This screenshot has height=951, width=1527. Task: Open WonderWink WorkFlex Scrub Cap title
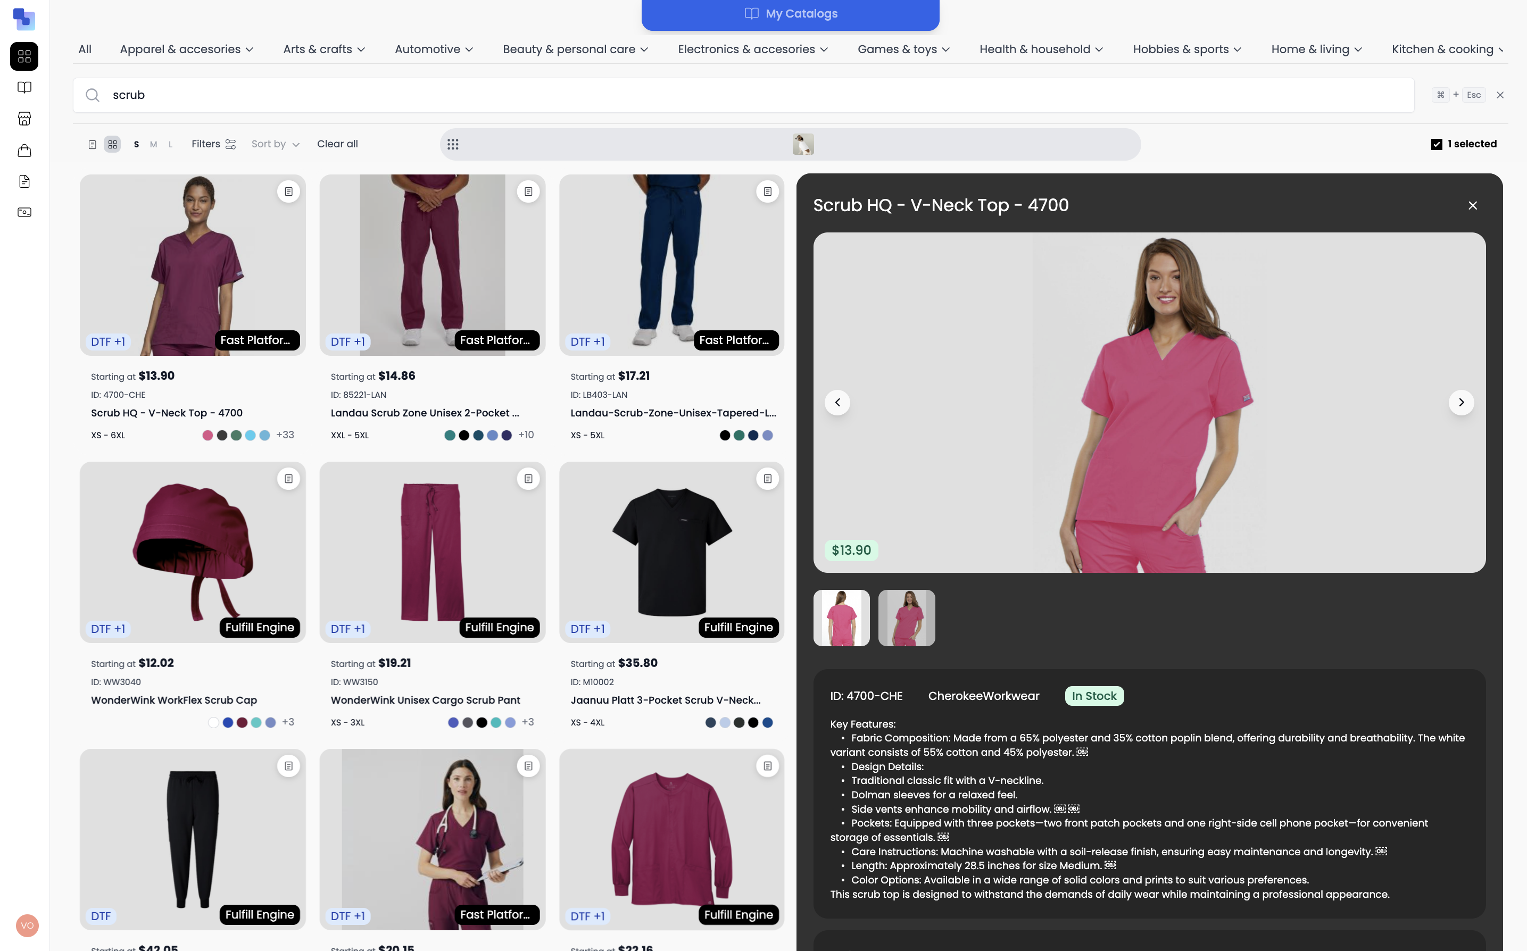tap(175, 700)
